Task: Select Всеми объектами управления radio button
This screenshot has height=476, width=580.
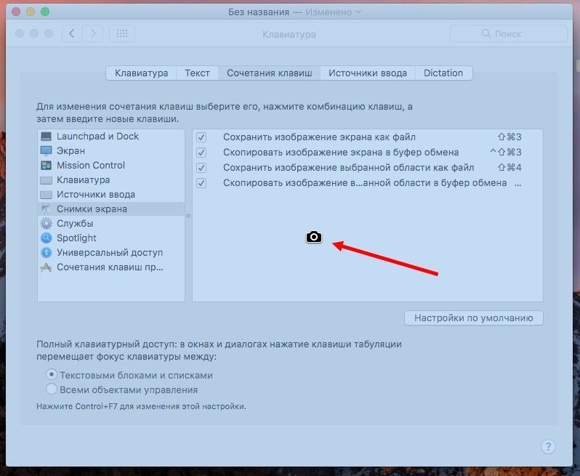Action: pyautogui.click(x=52, y=389)
